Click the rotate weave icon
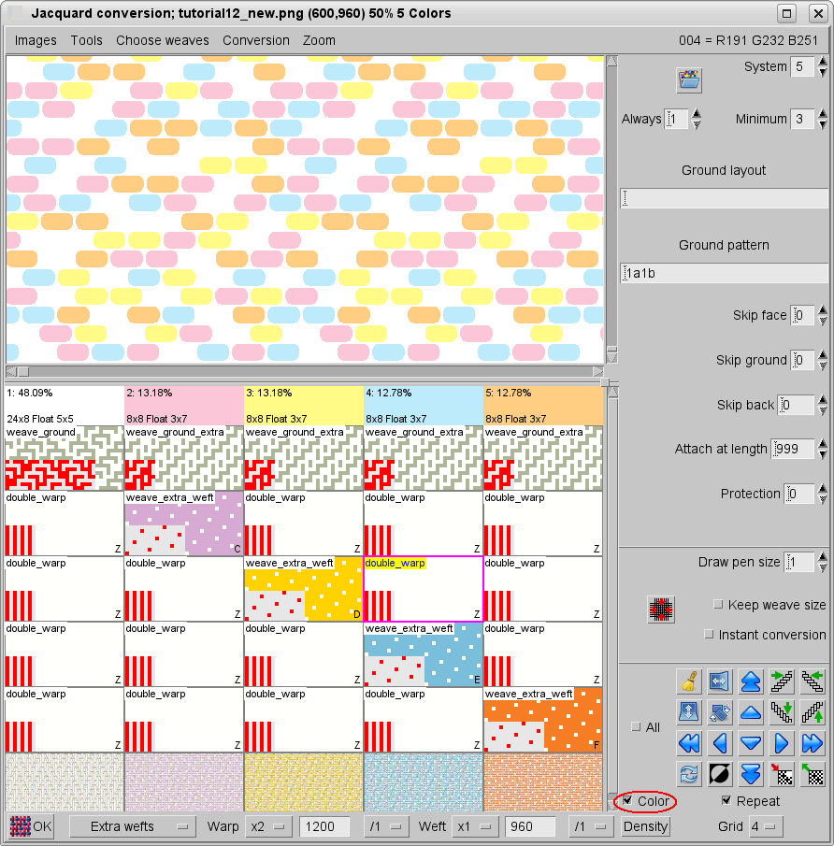This screenshot has width=834, height=846. [719, 712]
